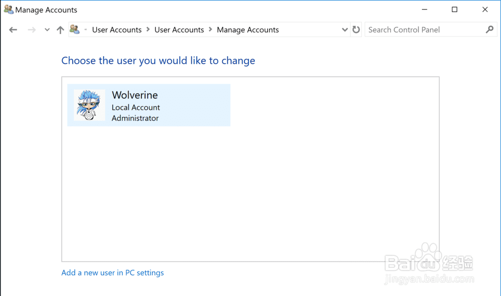Click the Forward navigation arrow
The width and height of the screenshot is (501, 296).
pyautogui.click(x=32, y=30)
